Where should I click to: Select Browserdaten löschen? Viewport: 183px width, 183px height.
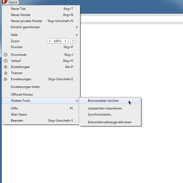pyautogui.click(x=110, y=101)
